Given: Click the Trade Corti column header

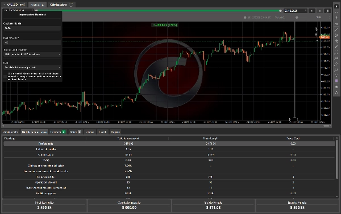Looking at the screenshot, I should coord(293,139).
